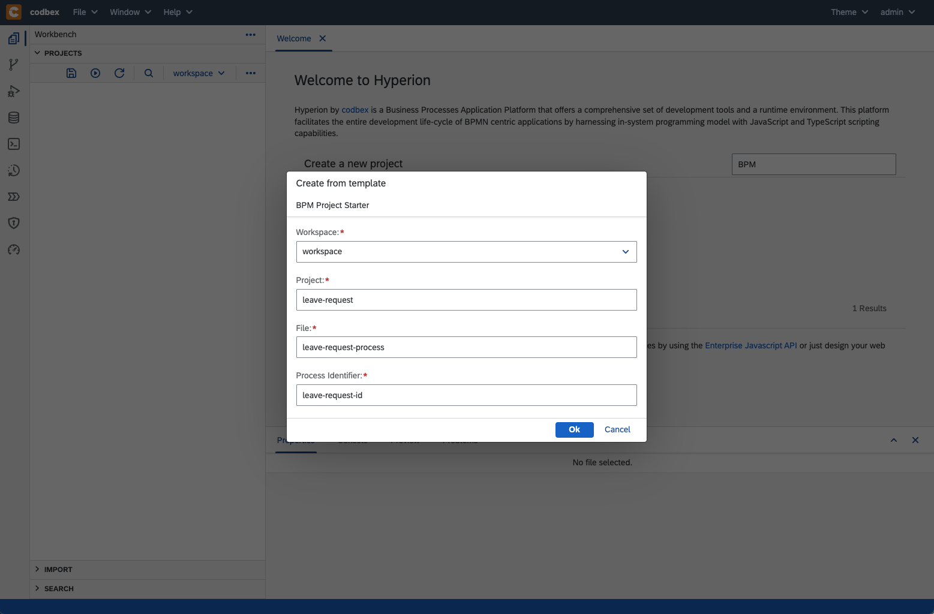Image resolution: width=934 pixels, height=614 pixels.
Task: Click the codbex logo icon
Action: point(14,12)
